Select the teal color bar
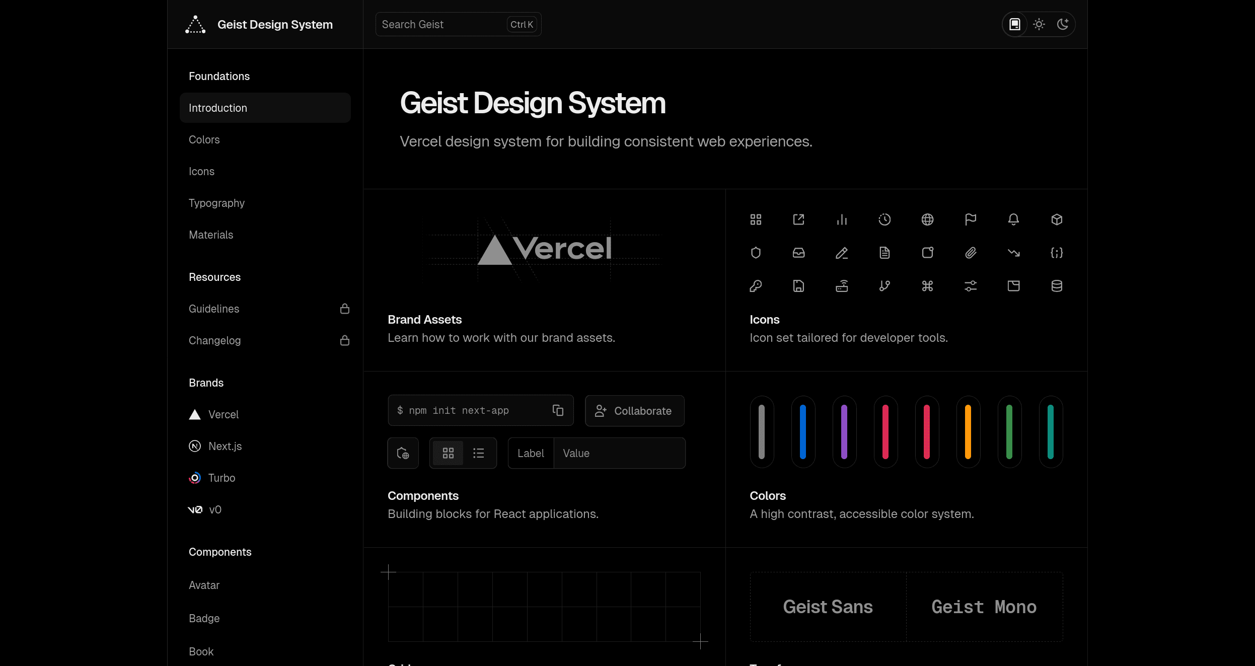 [x=1051, y=431]
